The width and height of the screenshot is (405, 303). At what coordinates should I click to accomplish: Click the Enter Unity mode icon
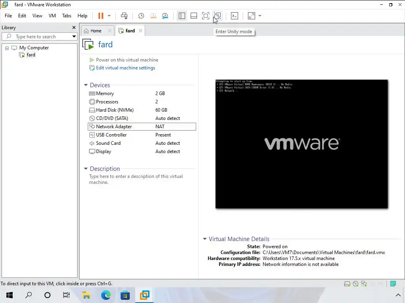[218, 16]
